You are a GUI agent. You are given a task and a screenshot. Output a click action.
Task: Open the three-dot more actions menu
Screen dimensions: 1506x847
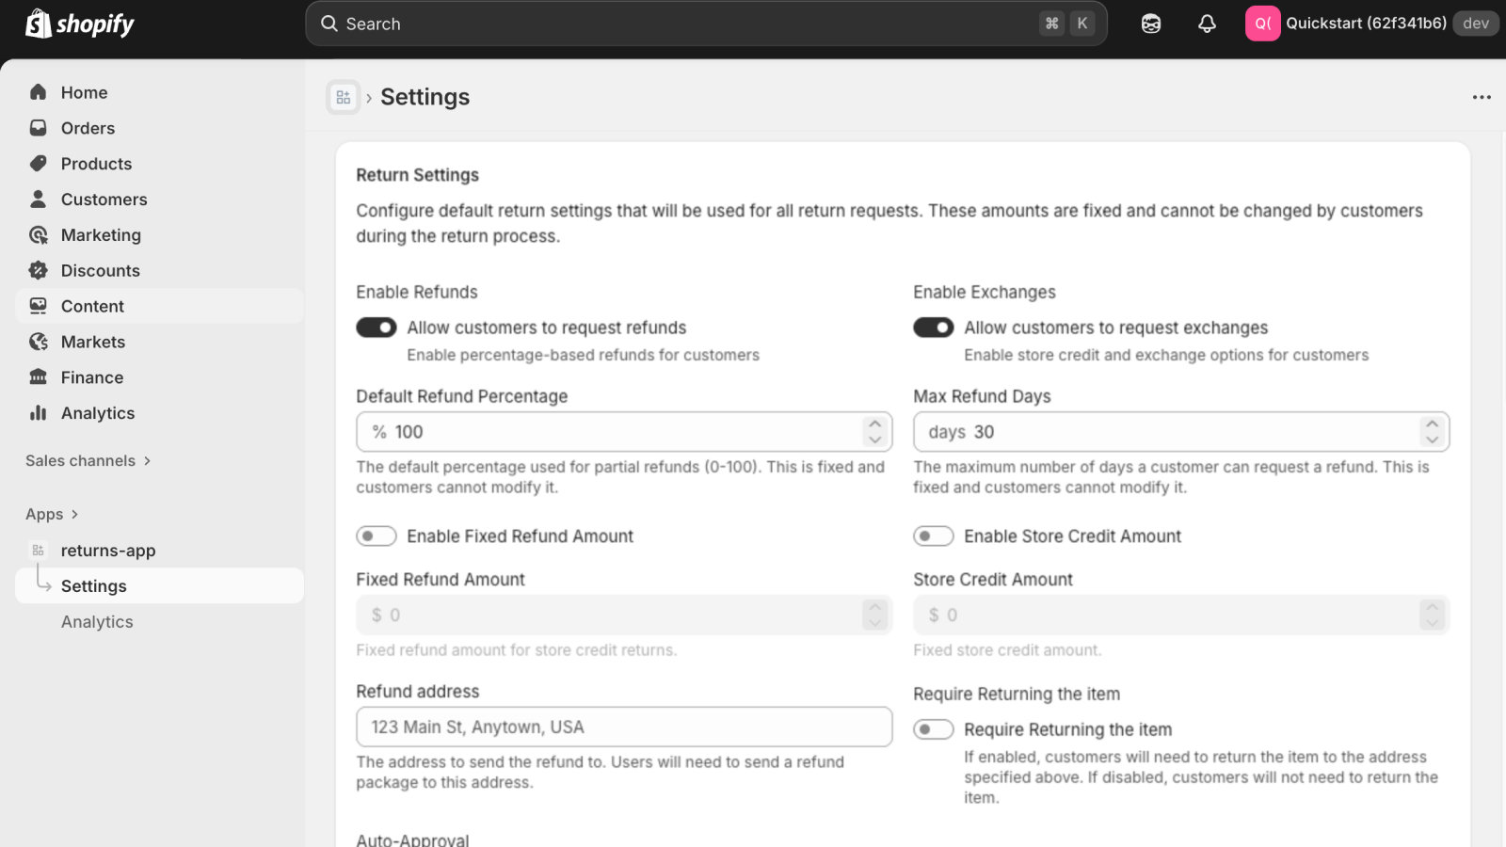coord(1482,97)
